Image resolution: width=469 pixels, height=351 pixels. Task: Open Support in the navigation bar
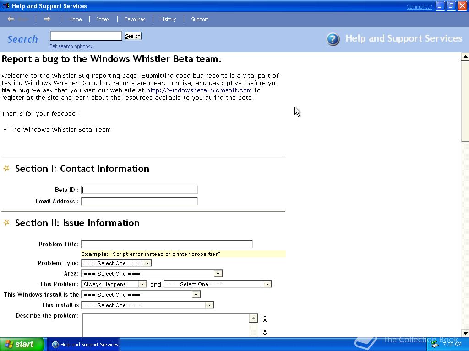pyautogui.click(x=200, y=19)
